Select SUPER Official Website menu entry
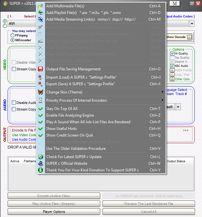The height and width of the screenshot is (217, 202). [x=101, y=163]
